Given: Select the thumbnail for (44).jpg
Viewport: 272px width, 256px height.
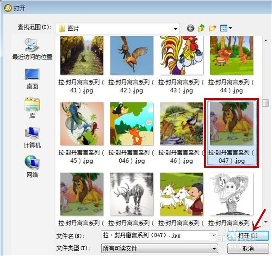Looking at the screenshot, I should pos(232,55).
